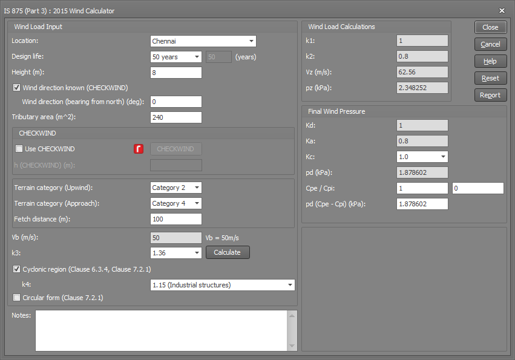Enable the Use CHECKWIND checkbox
Viewport: 515px width, 360px height.
click(19, 149)
